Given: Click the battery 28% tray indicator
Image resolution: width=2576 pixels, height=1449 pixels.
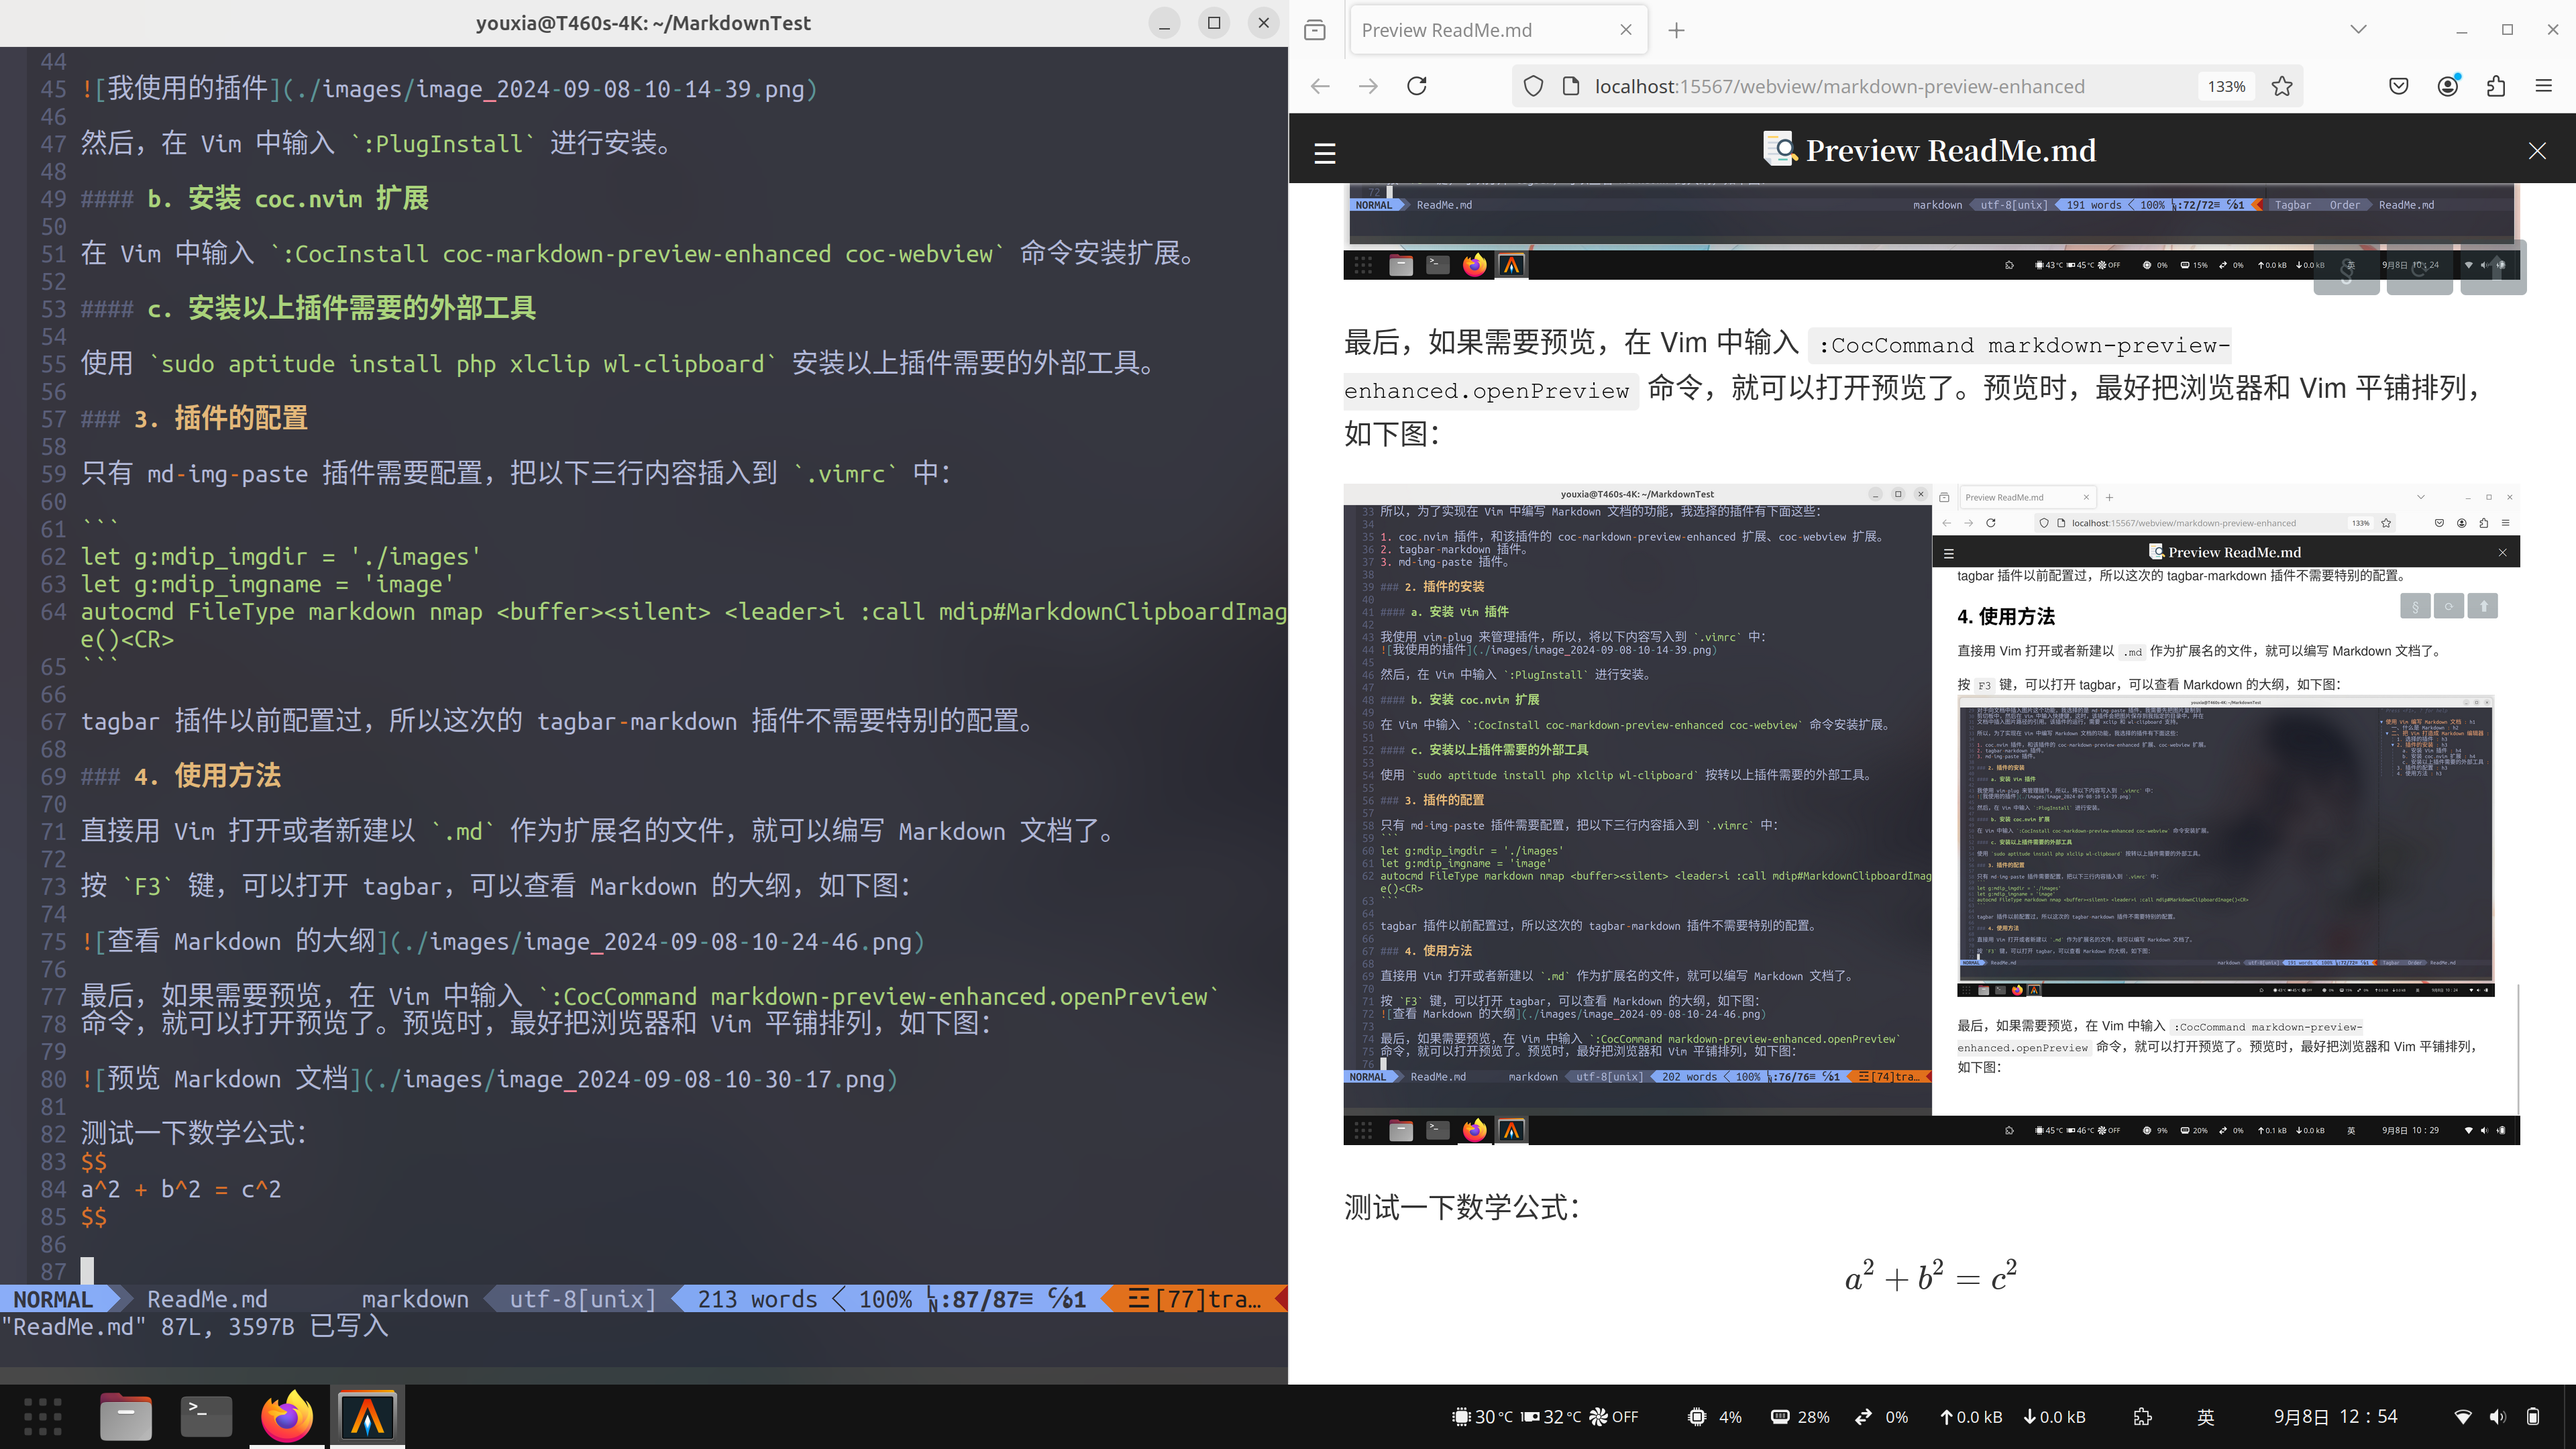Looking at the screenshot, I should [1799, 1416].
